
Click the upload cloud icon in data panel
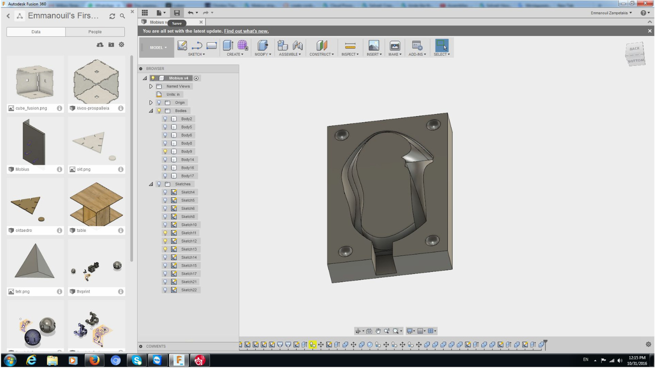pos(100,45)
